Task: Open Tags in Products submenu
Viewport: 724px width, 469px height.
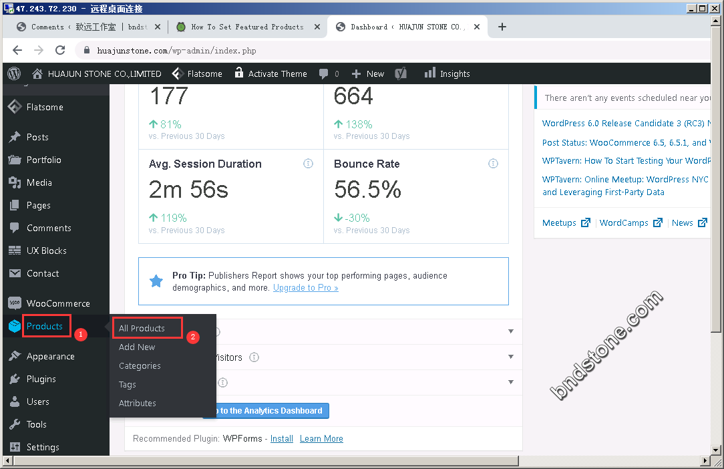Action: pyautogui.click(x=127, y=384)
